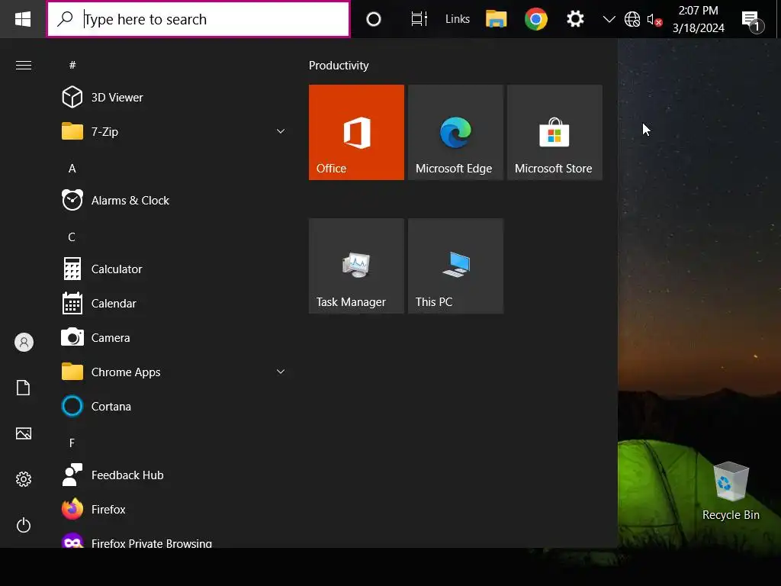781x586 pixels.
Task: Click the A section header letter
Action: 72,169
